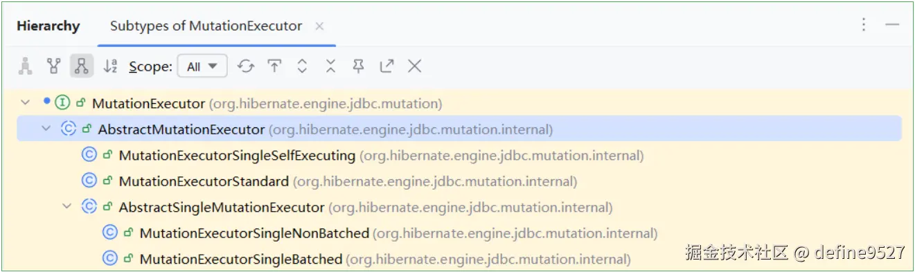Toggle the subtypes hierarchy icon
Screen dimensions: 915x272
point(82,66)
